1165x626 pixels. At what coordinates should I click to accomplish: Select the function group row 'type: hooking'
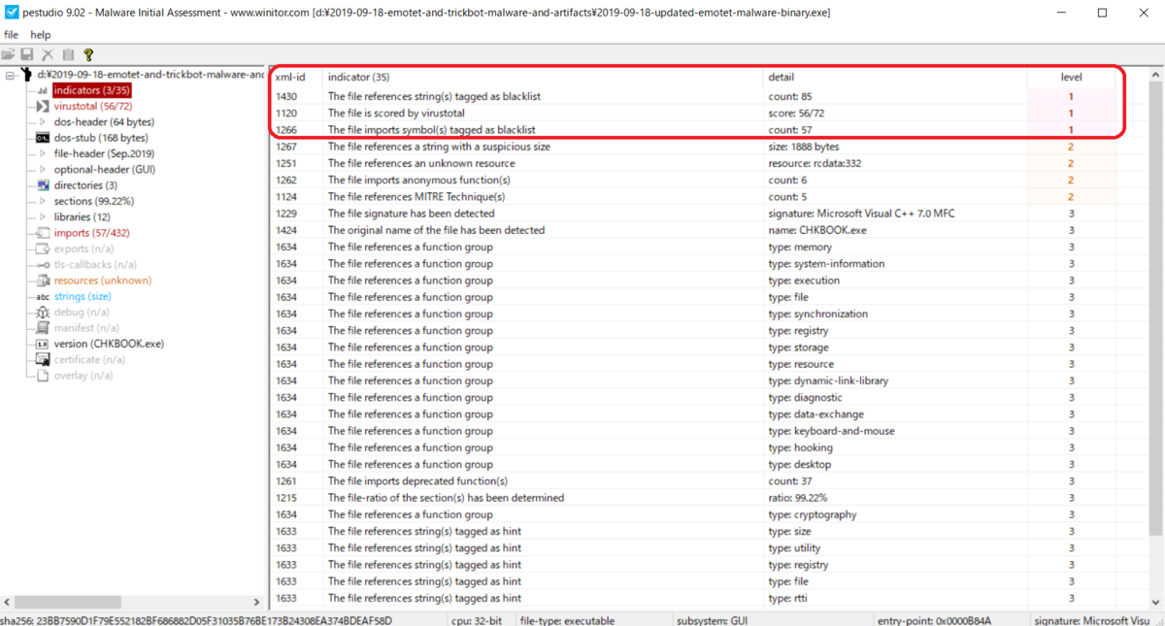[x=692, y=447]
